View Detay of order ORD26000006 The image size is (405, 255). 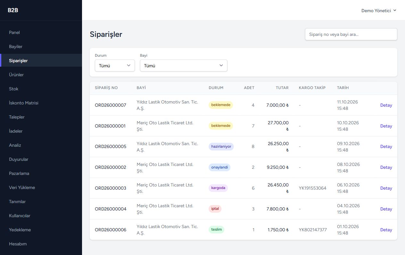coord(386,230)
